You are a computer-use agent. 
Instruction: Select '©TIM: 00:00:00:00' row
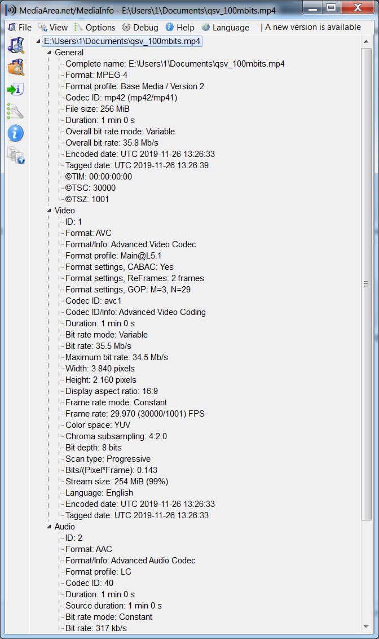pyautogui.click(x=99, y=177)
